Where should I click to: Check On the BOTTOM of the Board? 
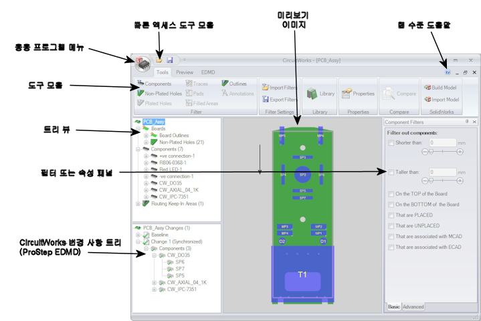point(391,205)
